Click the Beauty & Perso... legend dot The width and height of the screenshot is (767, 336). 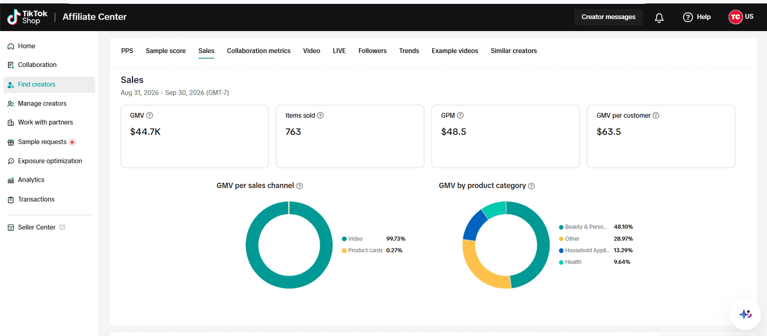pyautogui.click(x=561, y=227)
